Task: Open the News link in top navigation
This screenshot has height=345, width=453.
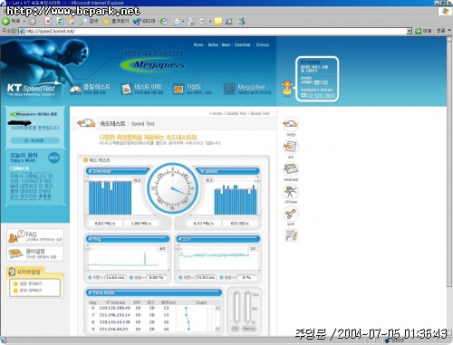Action: point(226,44)
